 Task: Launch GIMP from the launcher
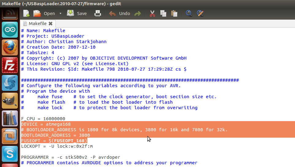10,101
